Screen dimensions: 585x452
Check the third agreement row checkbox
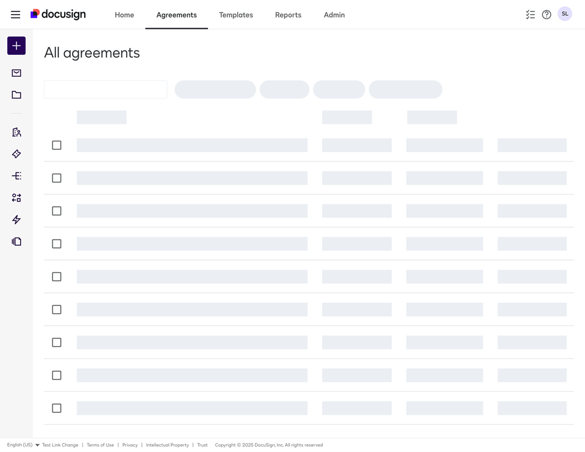[x=57, y=211]
